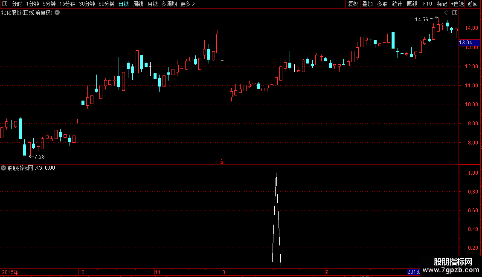Click the diamond icon above the chart
The image size is (482, 277).
coord(447,13)
